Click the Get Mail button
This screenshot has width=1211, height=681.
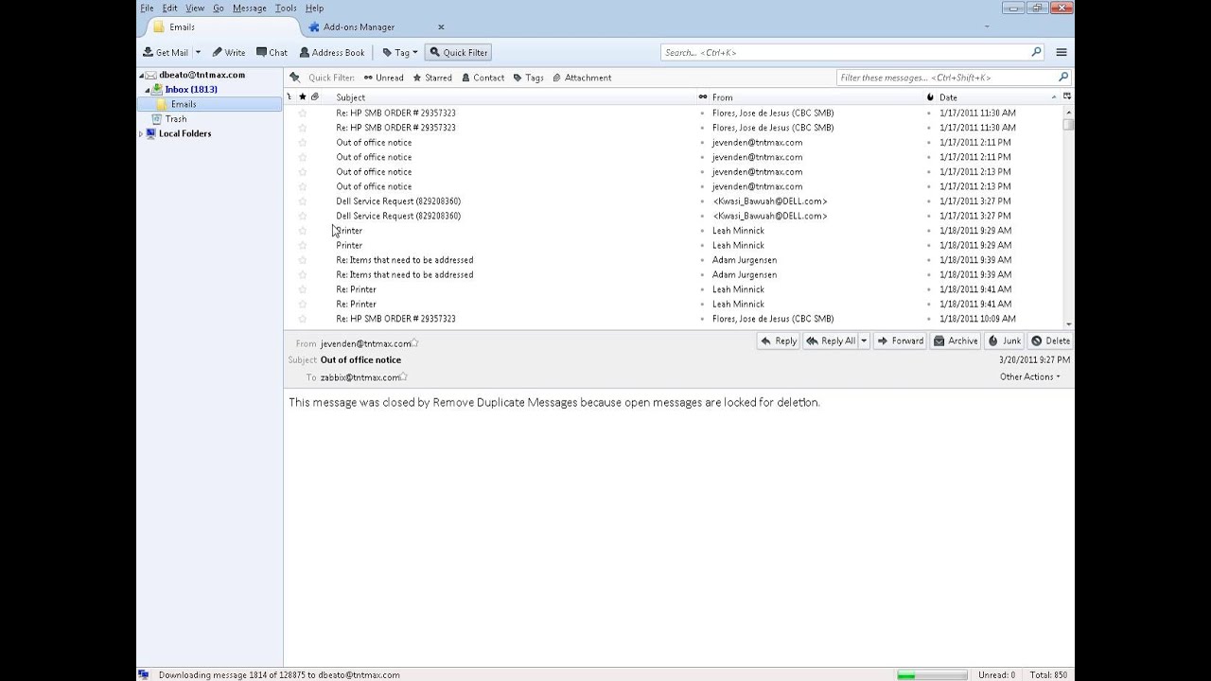(166, 53)
